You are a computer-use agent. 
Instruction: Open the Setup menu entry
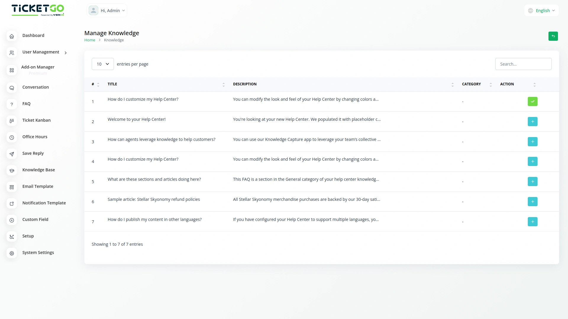click(28, 236)
